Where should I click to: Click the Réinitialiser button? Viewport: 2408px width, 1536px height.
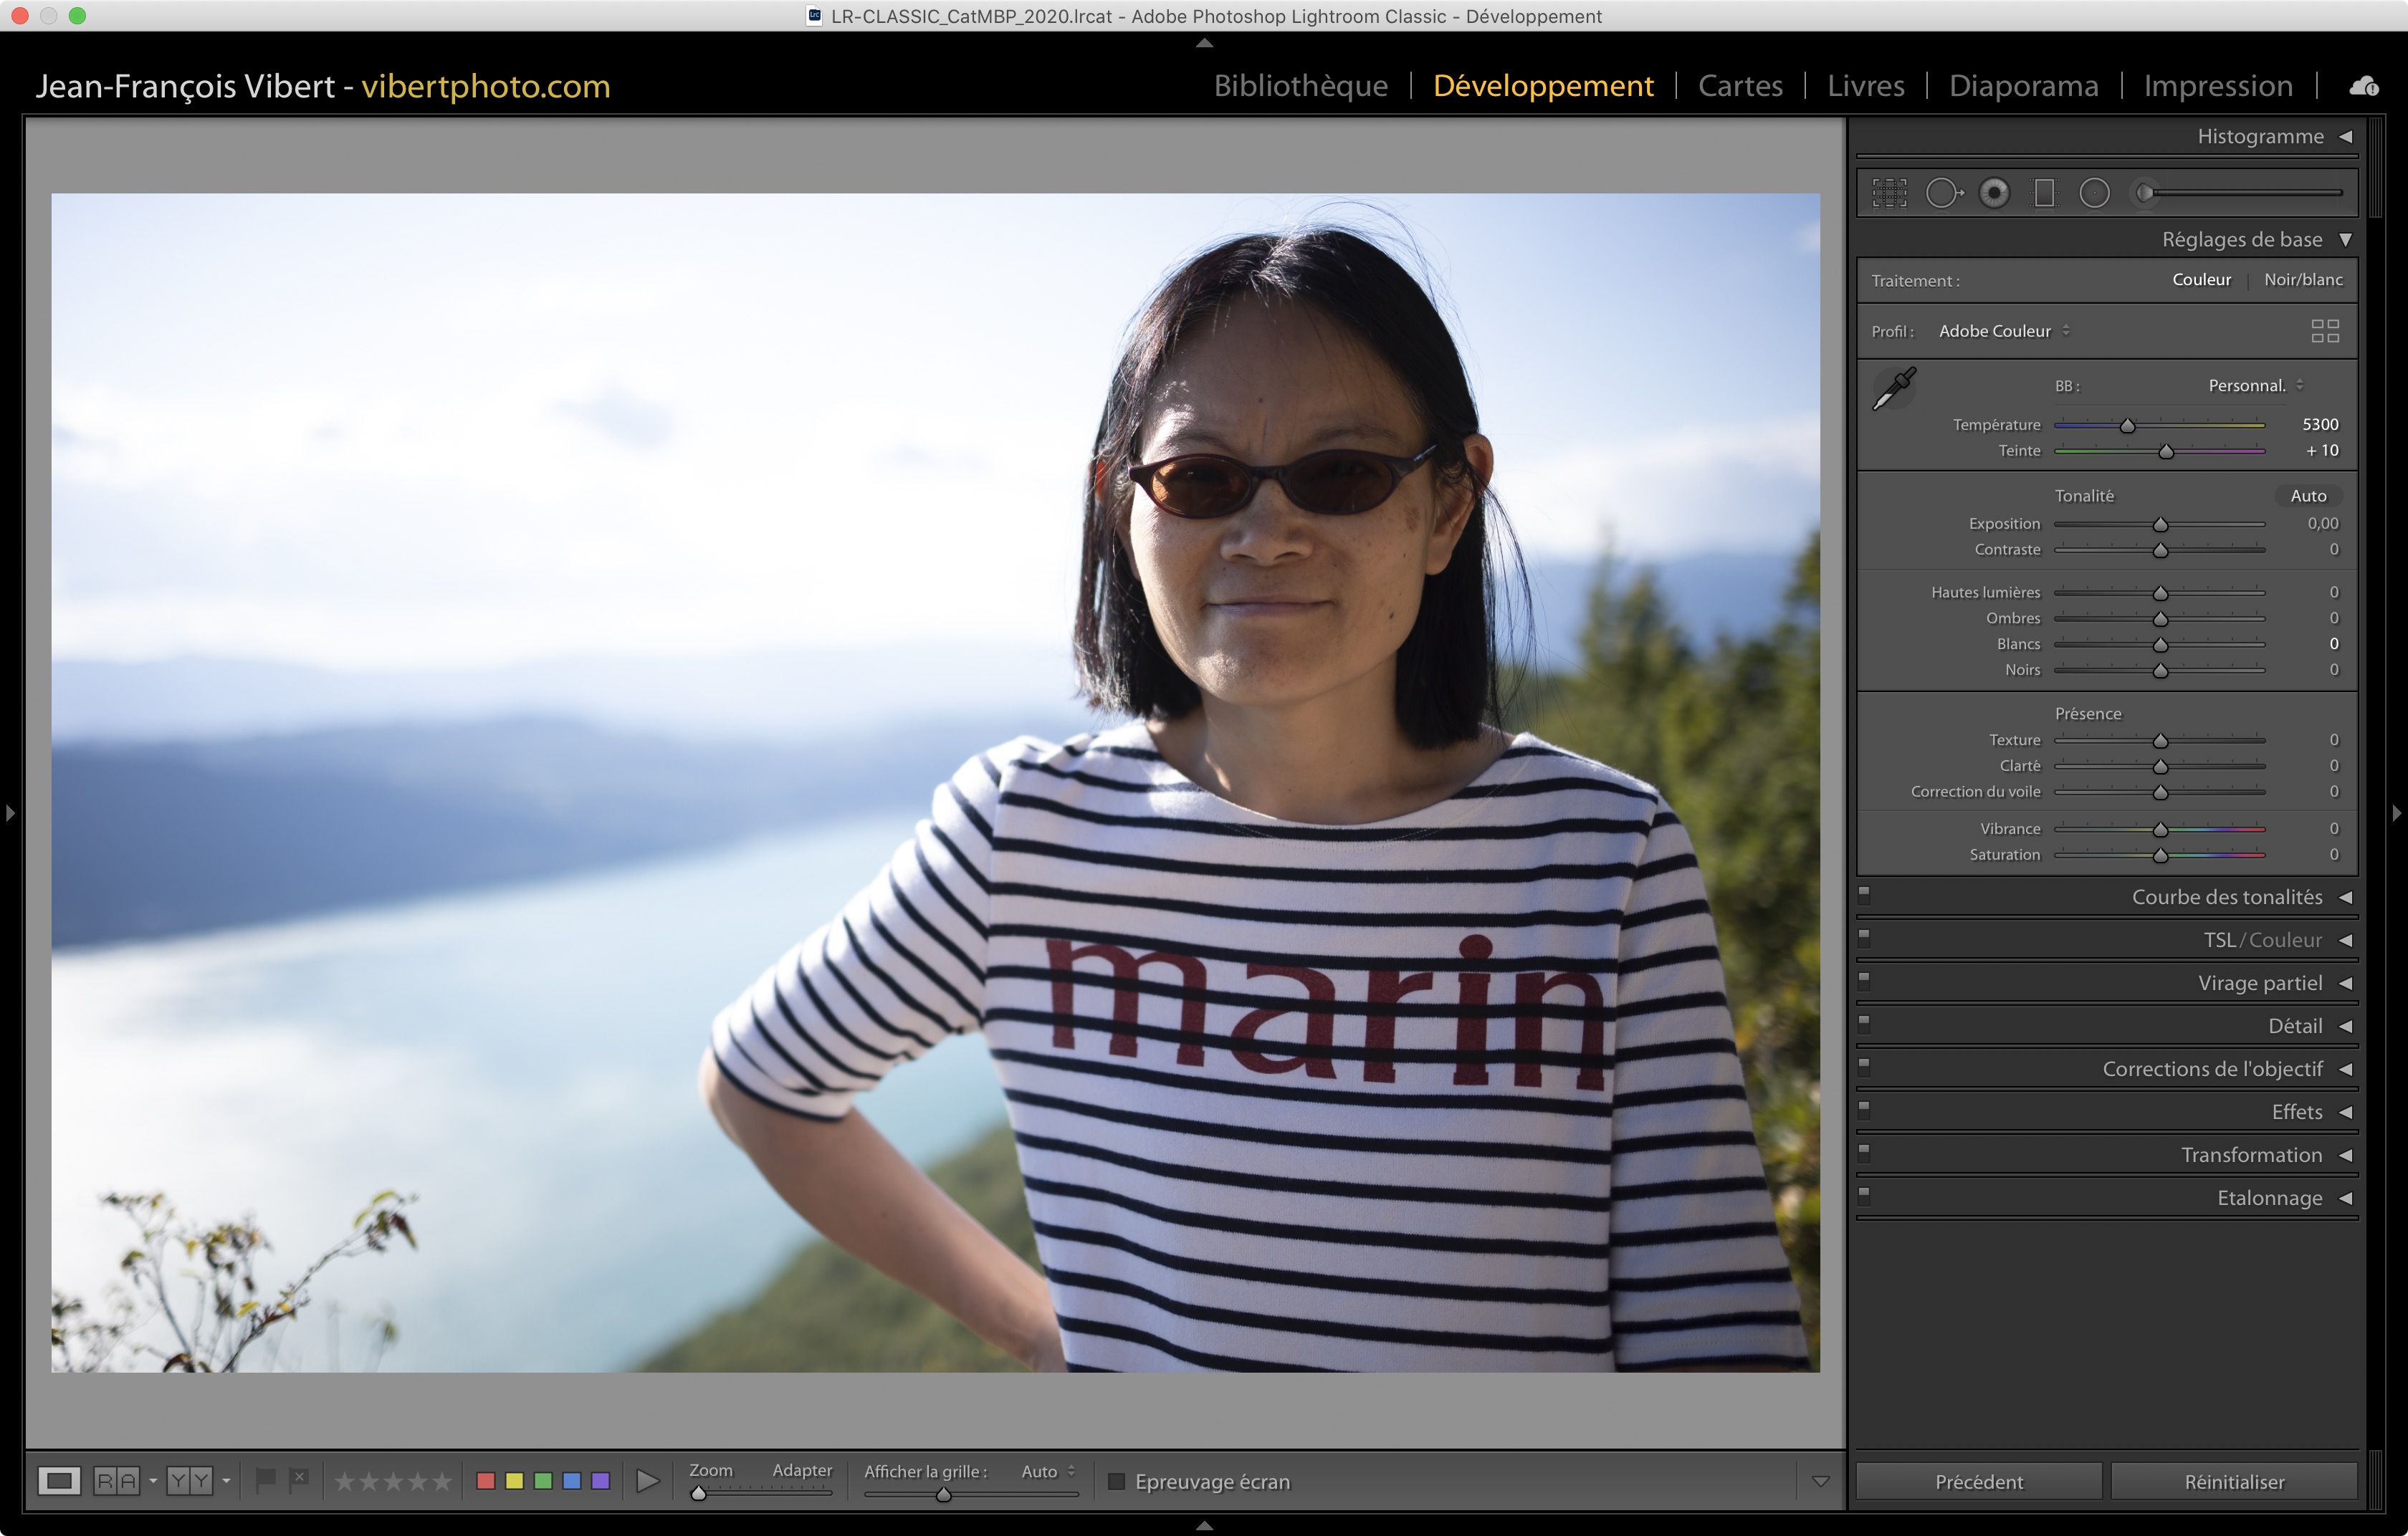(2233, 1481)
